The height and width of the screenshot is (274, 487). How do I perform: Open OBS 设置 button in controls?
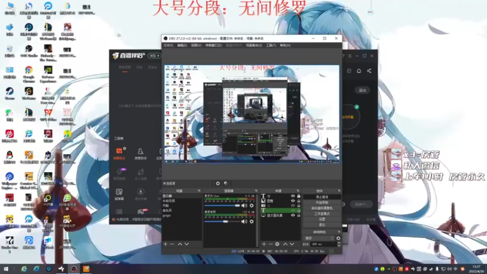coord(322,219)
